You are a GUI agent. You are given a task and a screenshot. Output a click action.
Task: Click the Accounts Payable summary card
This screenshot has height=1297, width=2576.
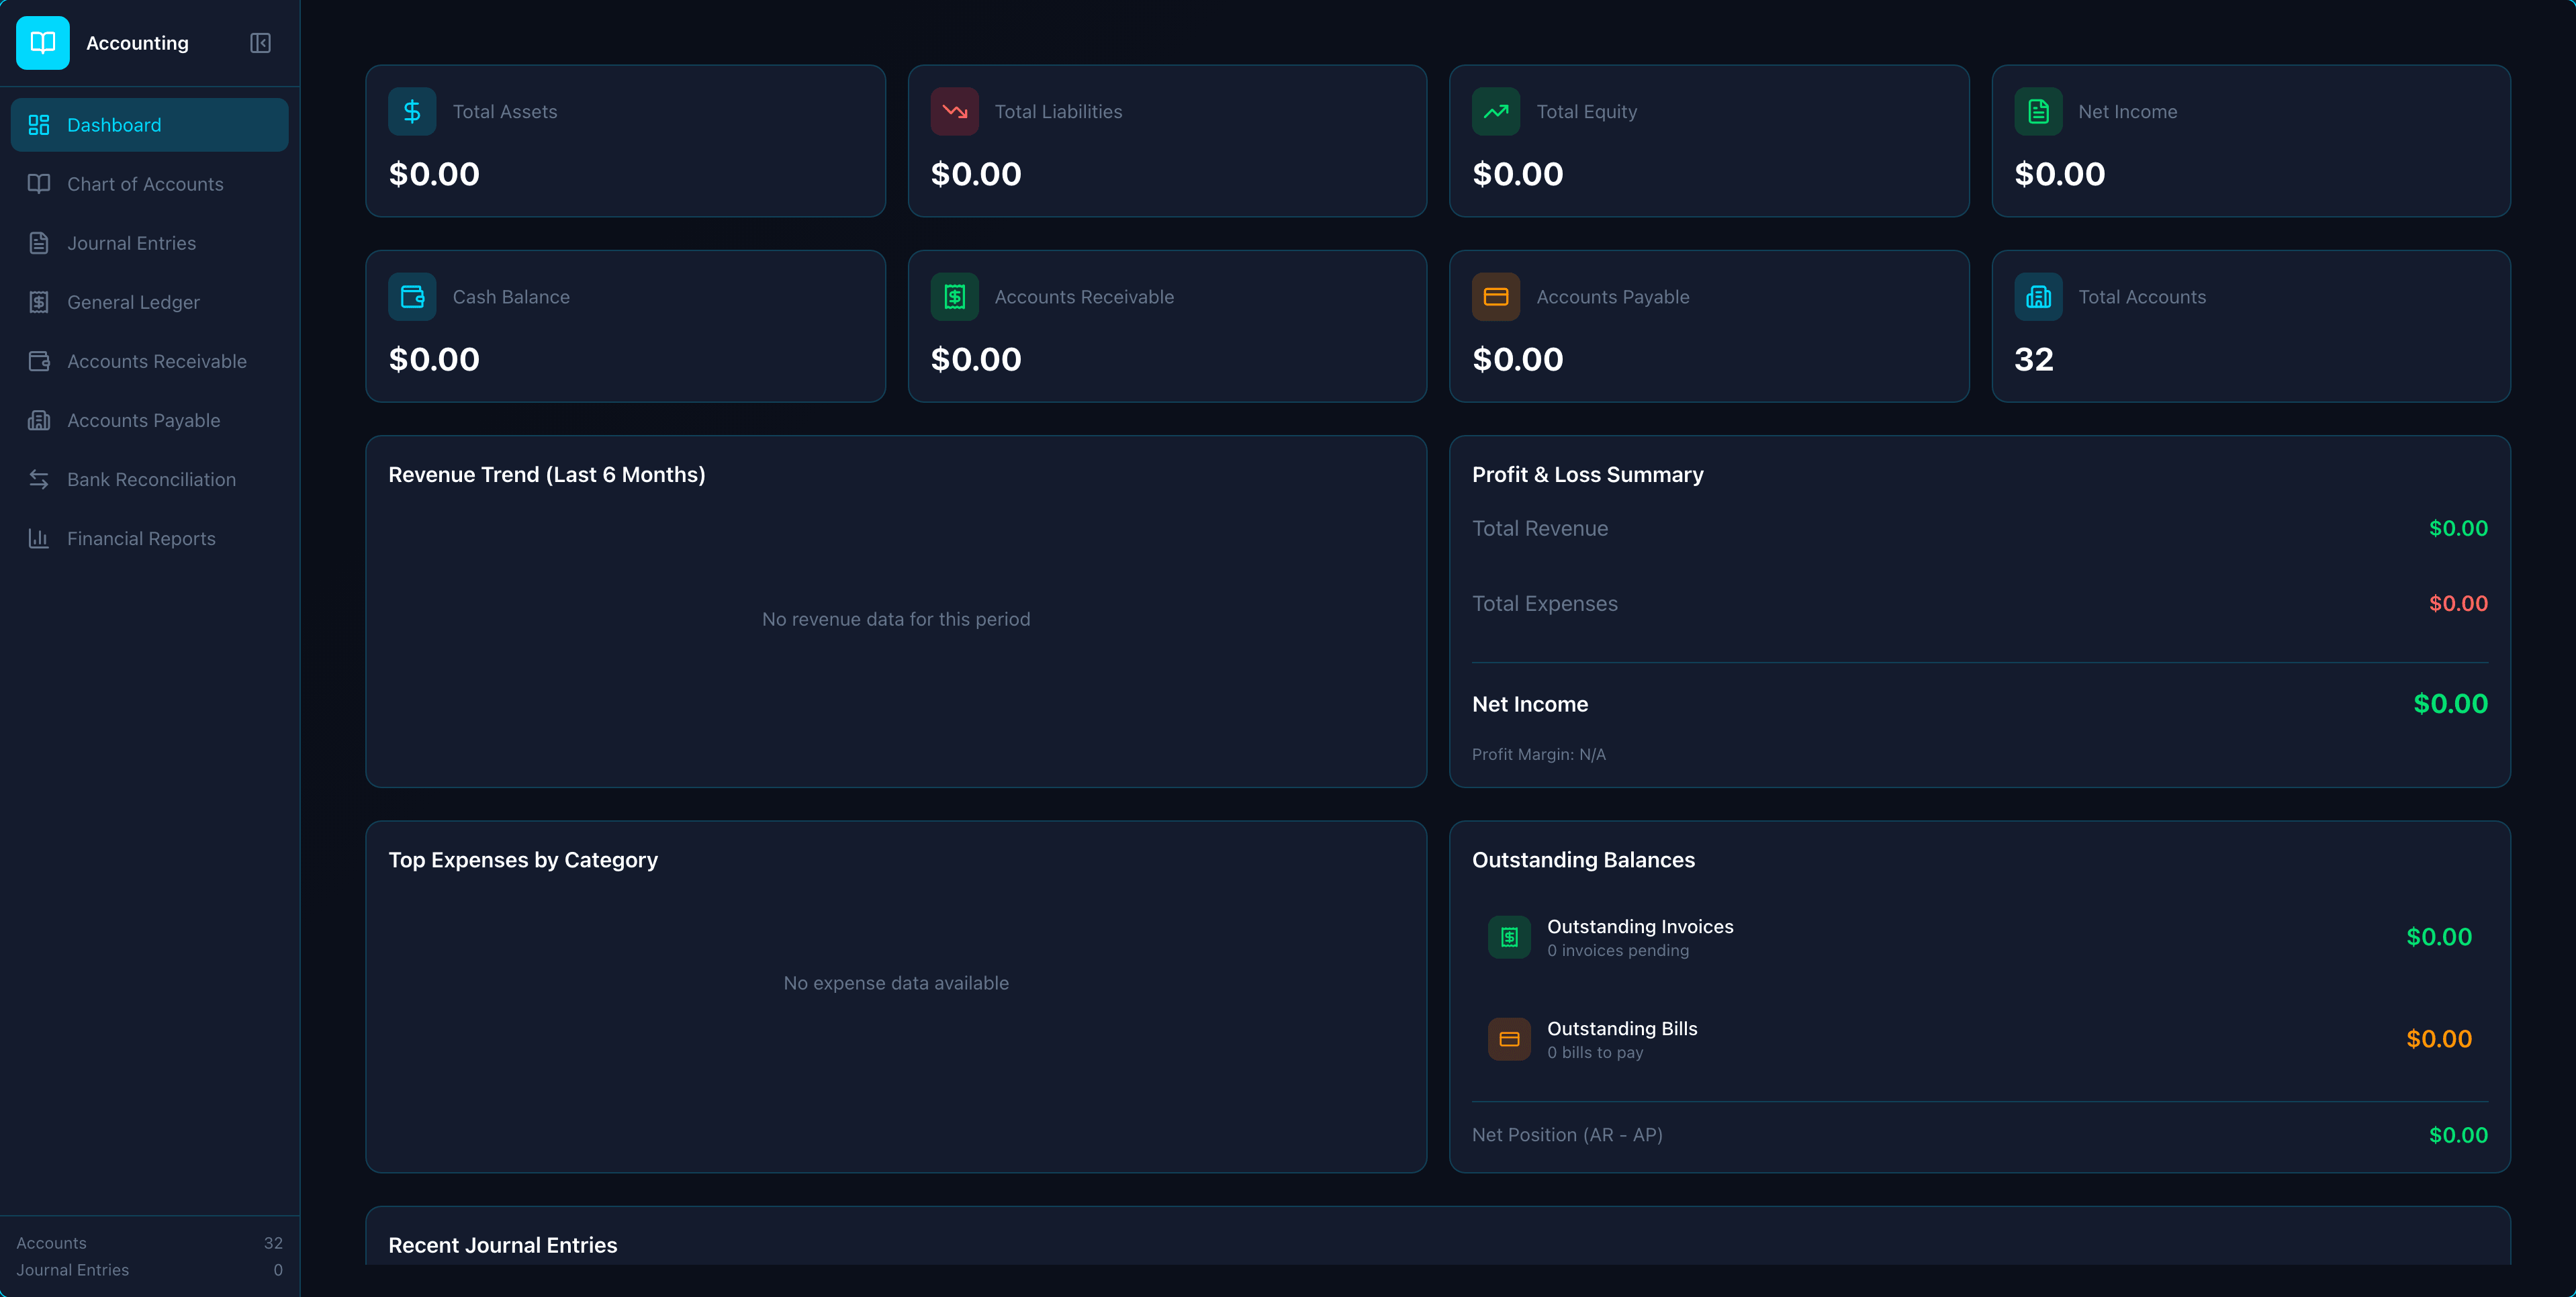click(x=1709, y=327)
